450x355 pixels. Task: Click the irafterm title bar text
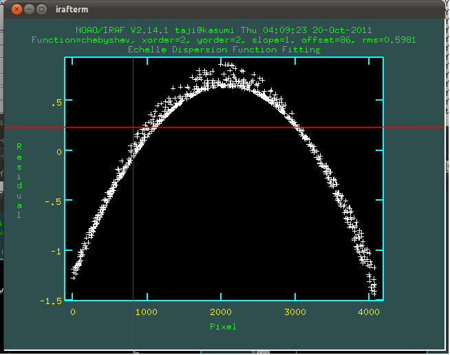(x=72, y=10)
